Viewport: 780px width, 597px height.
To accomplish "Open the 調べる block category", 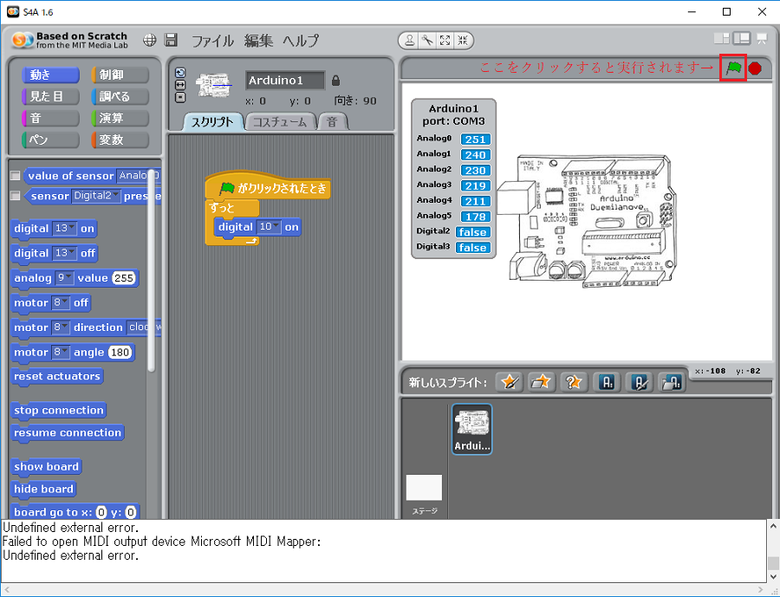I will click(120, 96).
